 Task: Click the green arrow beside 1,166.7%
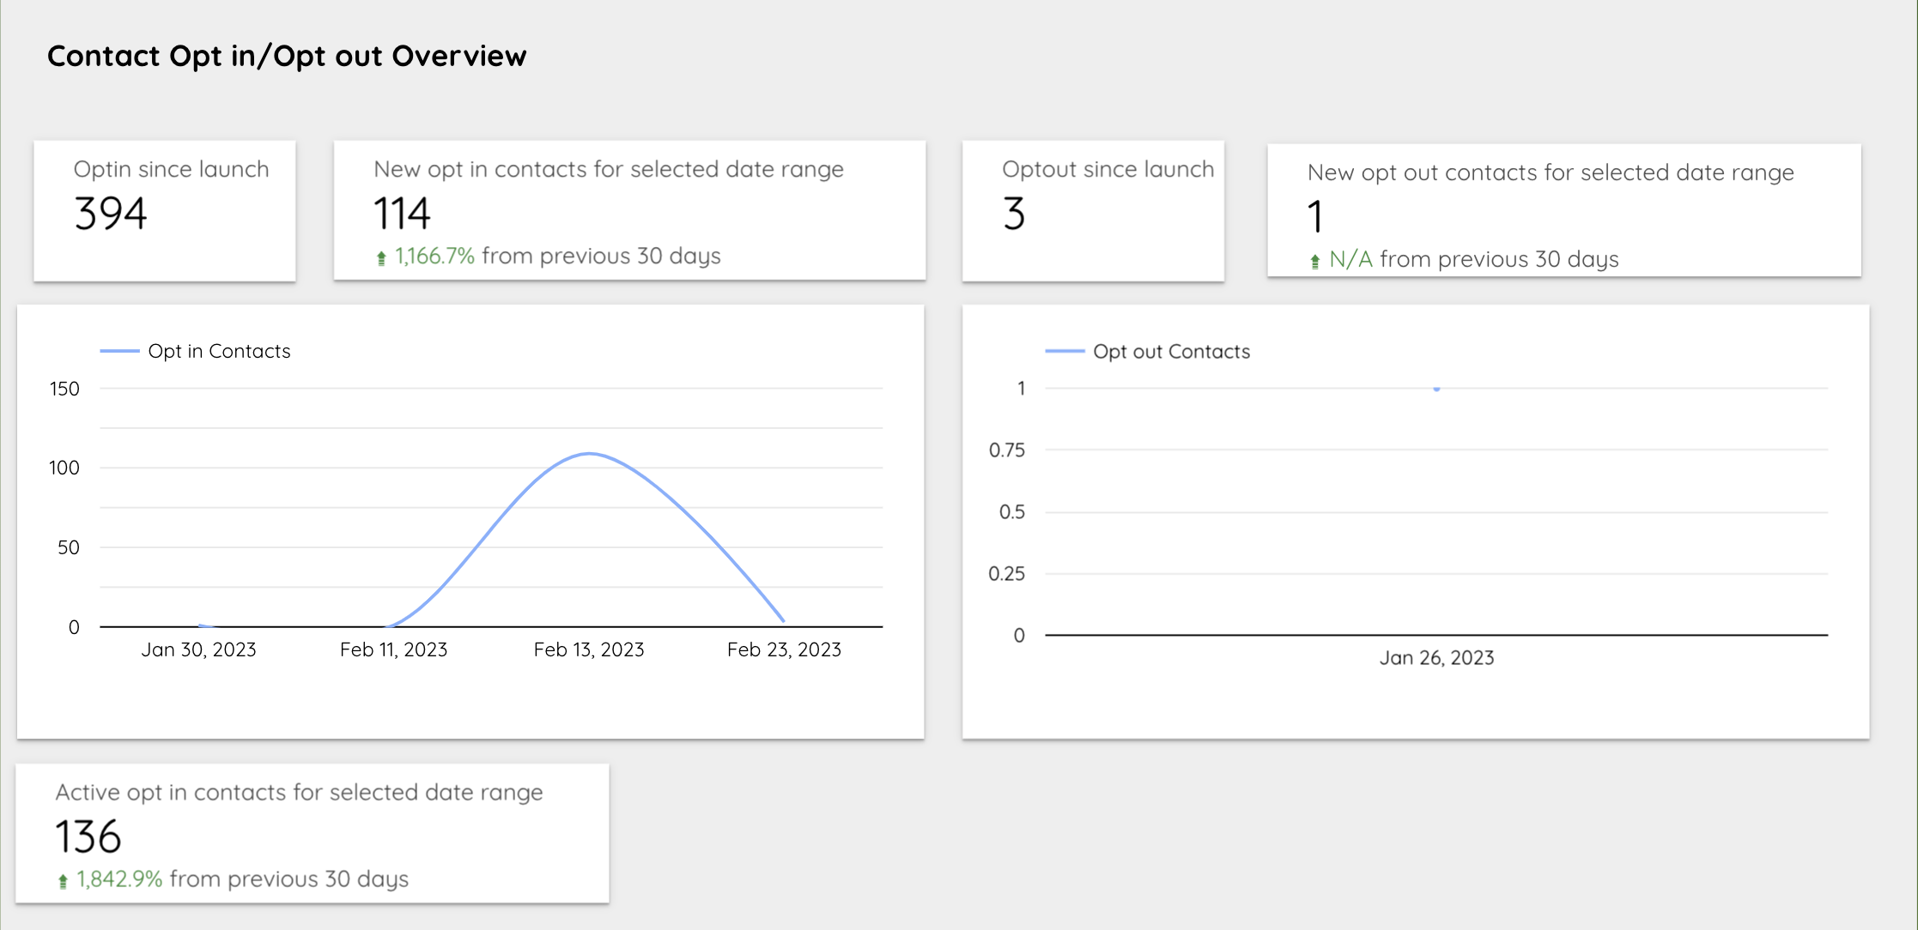[381, 257]
